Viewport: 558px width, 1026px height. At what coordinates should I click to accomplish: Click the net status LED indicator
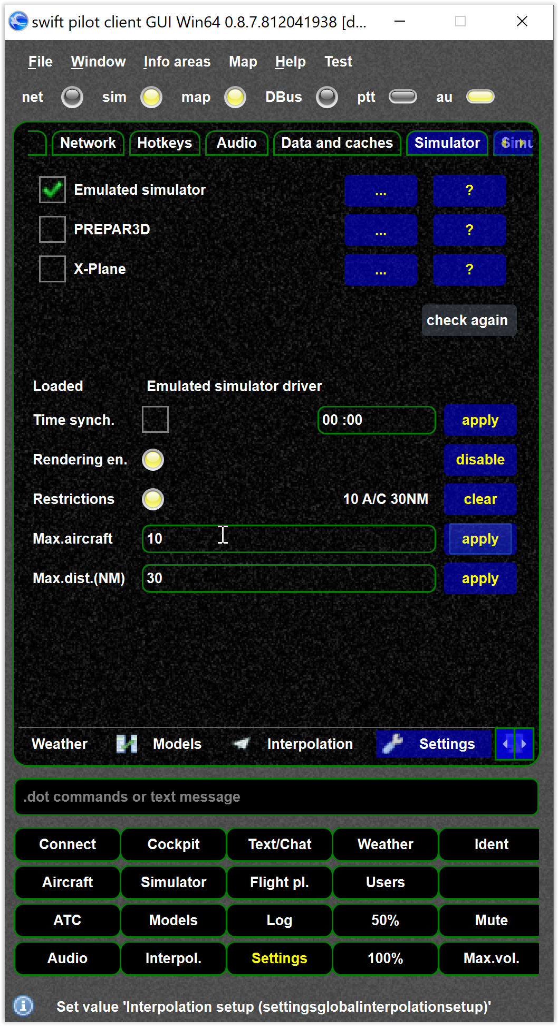click(x=72, y=97)
